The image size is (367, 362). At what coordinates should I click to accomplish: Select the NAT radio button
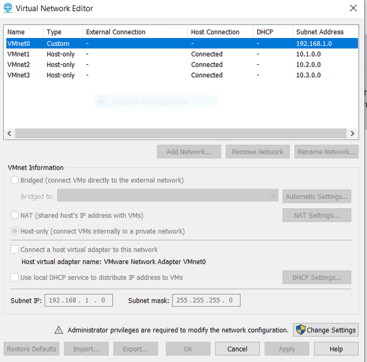pos(15,215)
